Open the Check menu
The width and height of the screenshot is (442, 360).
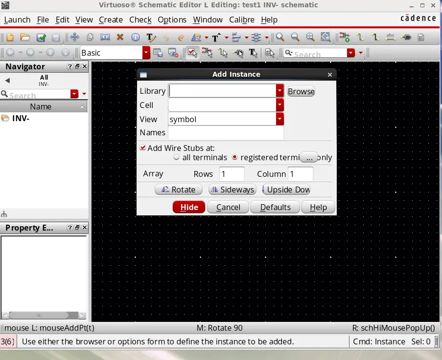tap(140, 20)
